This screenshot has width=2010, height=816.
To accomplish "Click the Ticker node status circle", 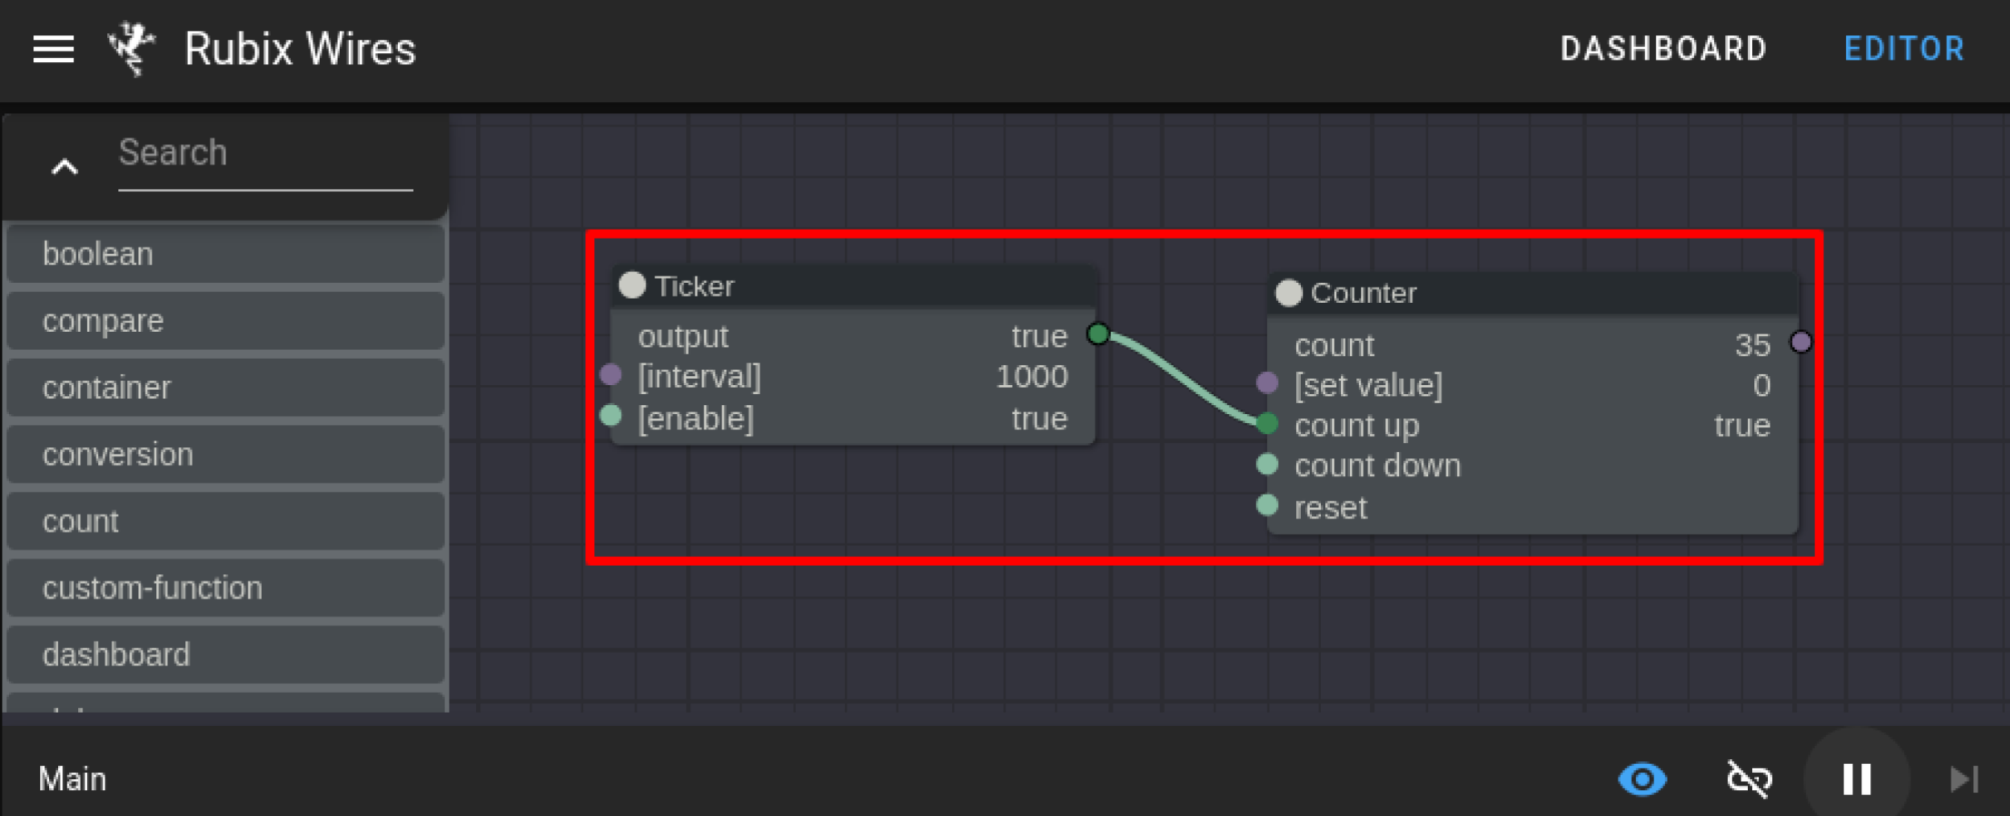I will pyautogui.click(x=632, y=285).
